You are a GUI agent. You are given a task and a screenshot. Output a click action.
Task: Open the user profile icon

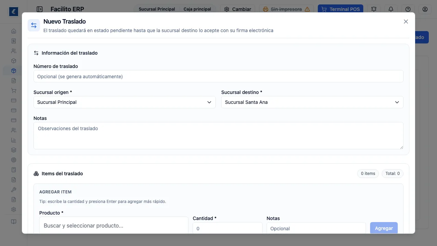425,9
